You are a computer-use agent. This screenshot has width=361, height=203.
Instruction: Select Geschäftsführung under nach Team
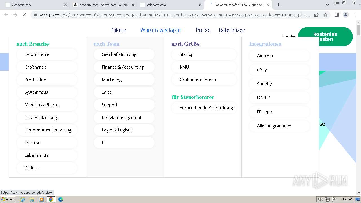(x=124, y=54)
